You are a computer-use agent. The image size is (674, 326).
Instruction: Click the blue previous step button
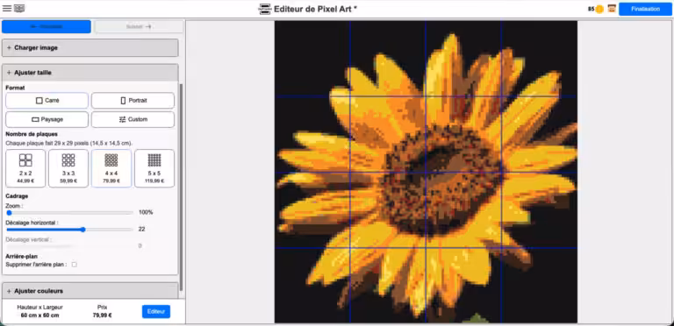(x=47, y=26)
